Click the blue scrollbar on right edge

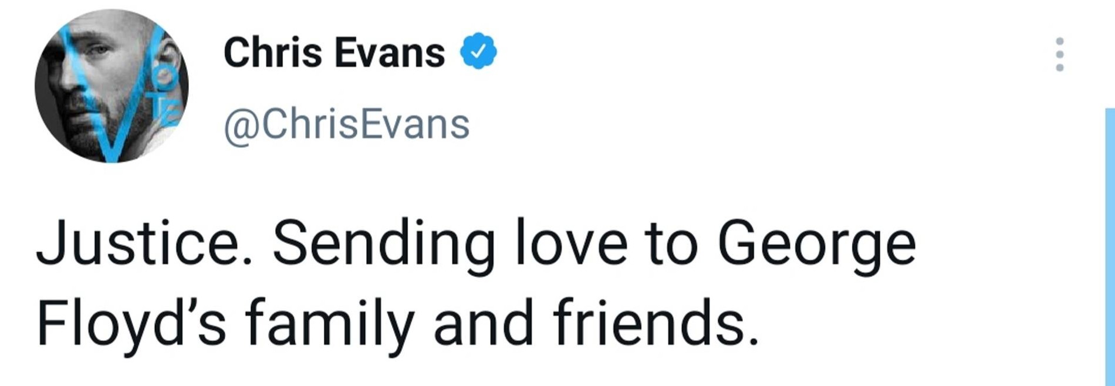click(1109, 246)
